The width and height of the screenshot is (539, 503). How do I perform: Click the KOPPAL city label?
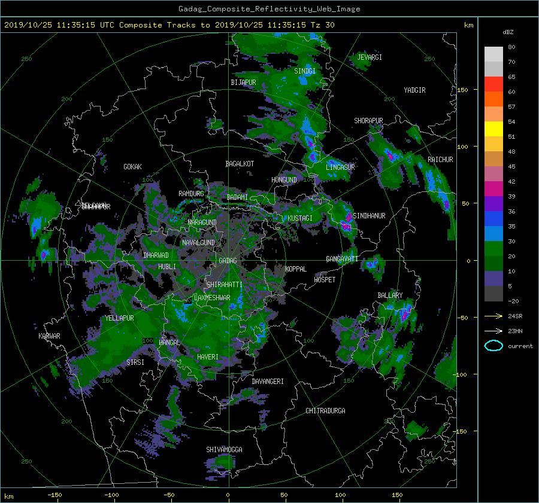pyautogui.click(x=296, y=269)
